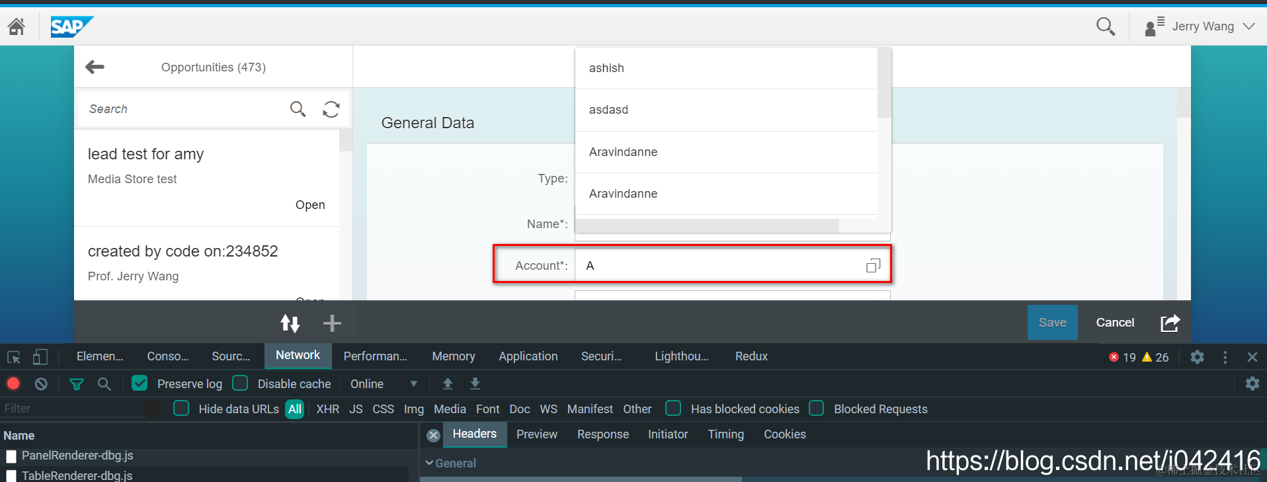1267x482 pixels.
Task: Click the Opportunities list search magnifier
Action: point(298,109)
